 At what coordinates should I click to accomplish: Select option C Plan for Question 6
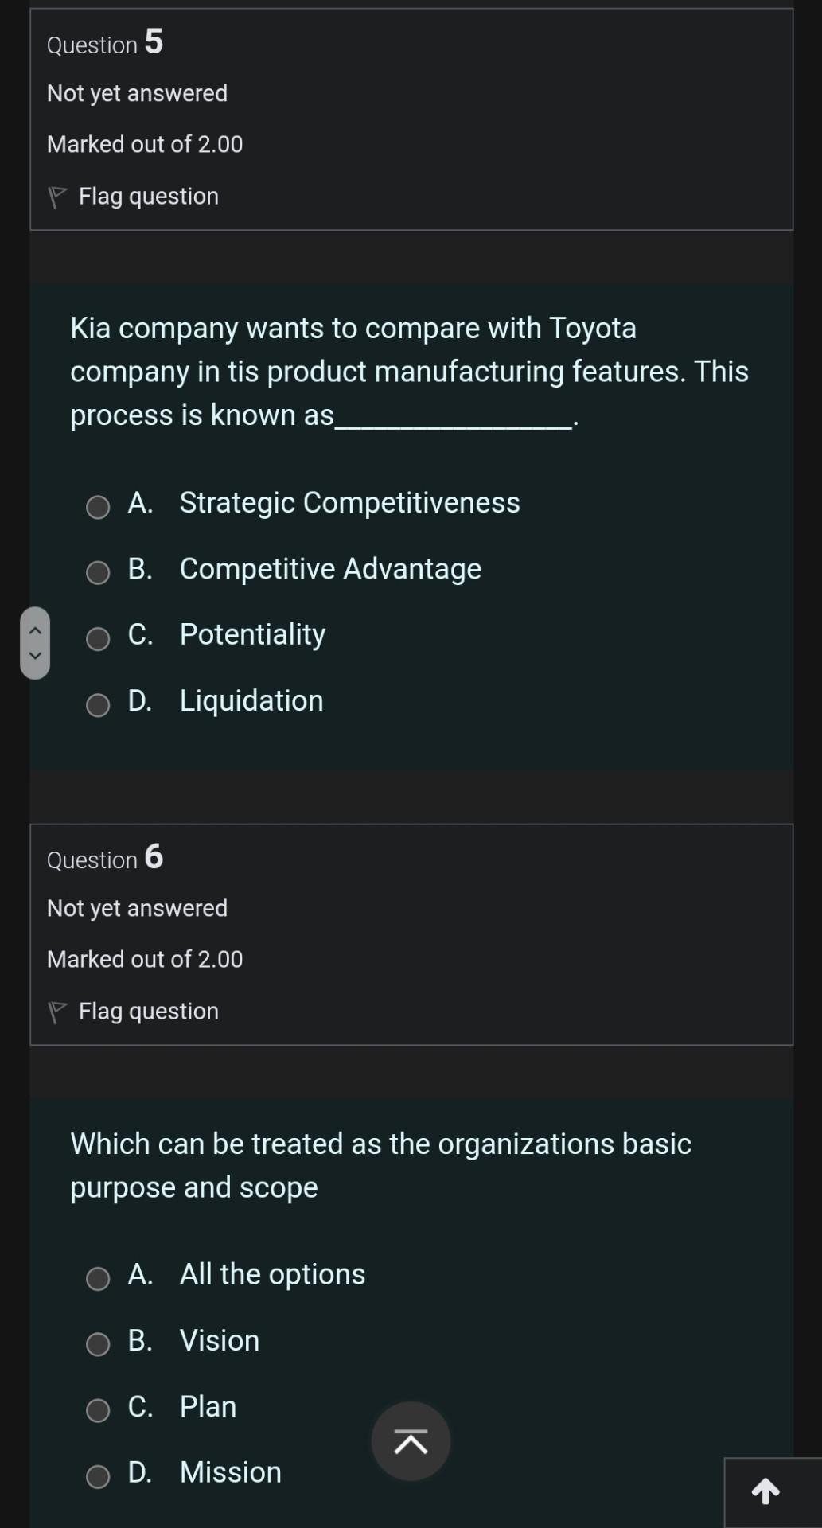click(99, 1410)
